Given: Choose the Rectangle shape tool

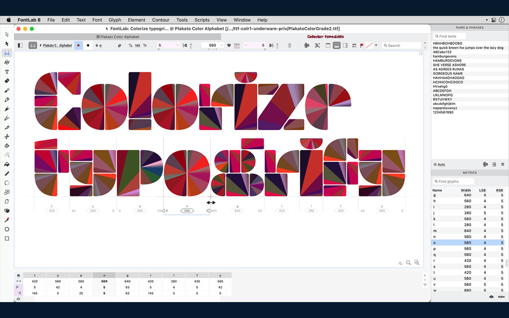Looking at the screenshot, I should (7, 238).
